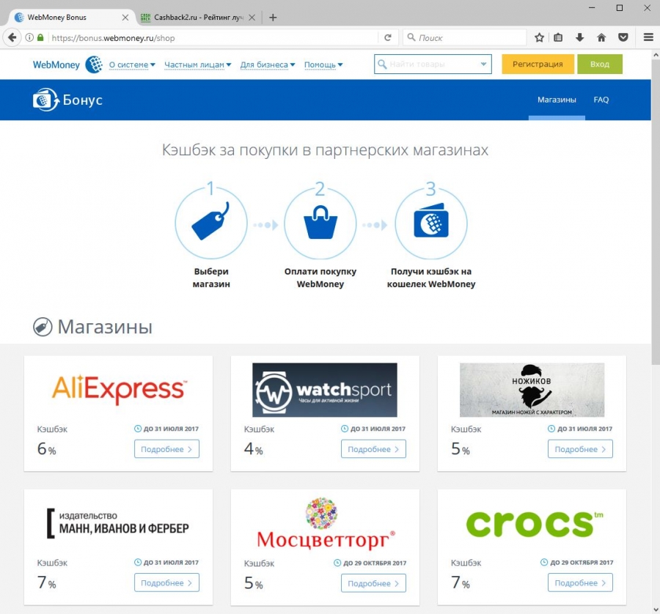Click the browser URL address field
Image resolution: width=660 pixels, height=614 pixels.
213,38
